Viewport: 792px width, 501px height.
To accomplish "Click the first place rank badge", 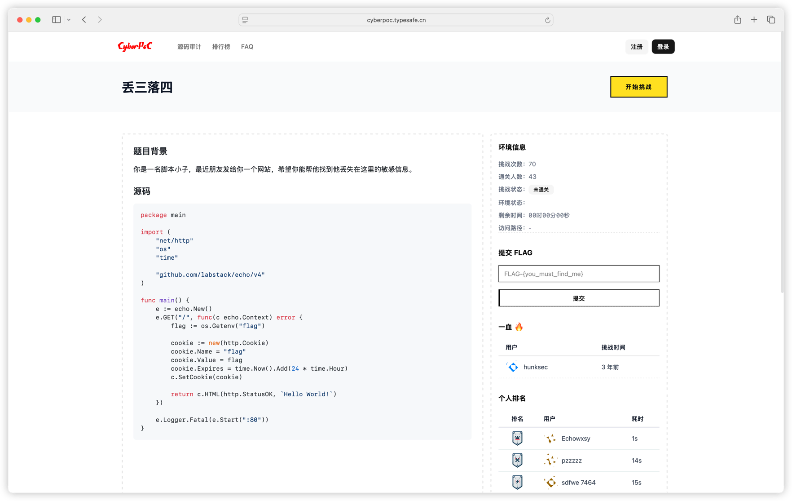I will [517, 438].
